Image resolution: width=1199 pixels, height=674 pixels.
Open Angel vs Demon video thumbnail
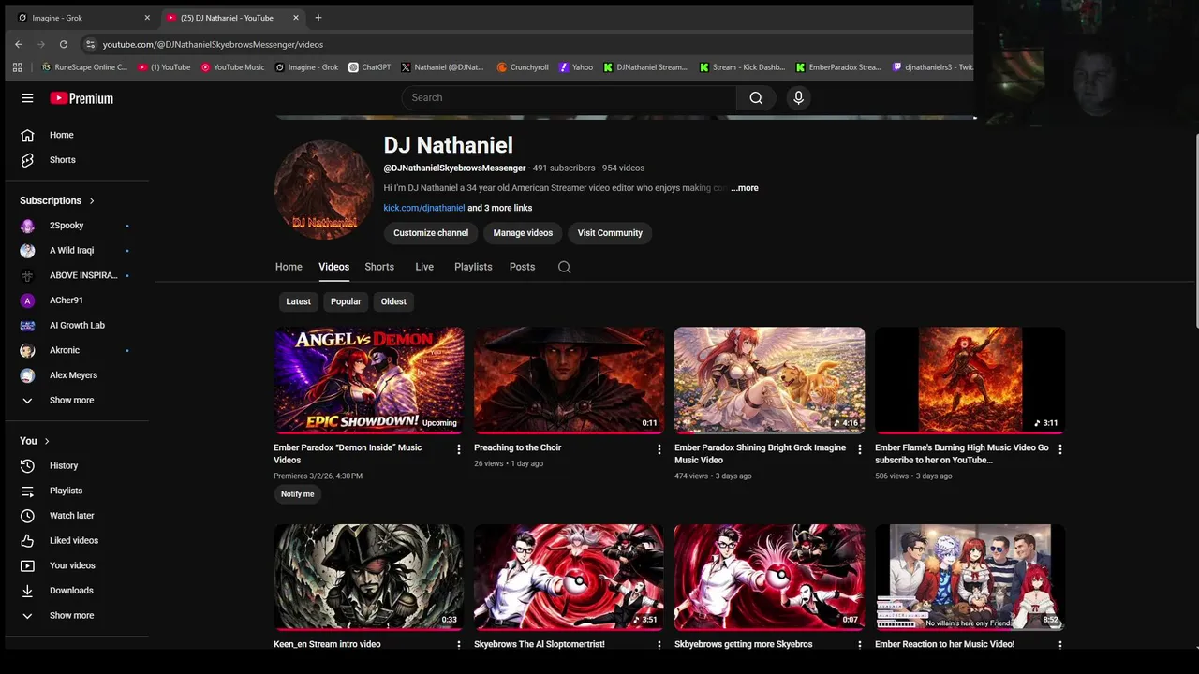(x=368, y=380)
